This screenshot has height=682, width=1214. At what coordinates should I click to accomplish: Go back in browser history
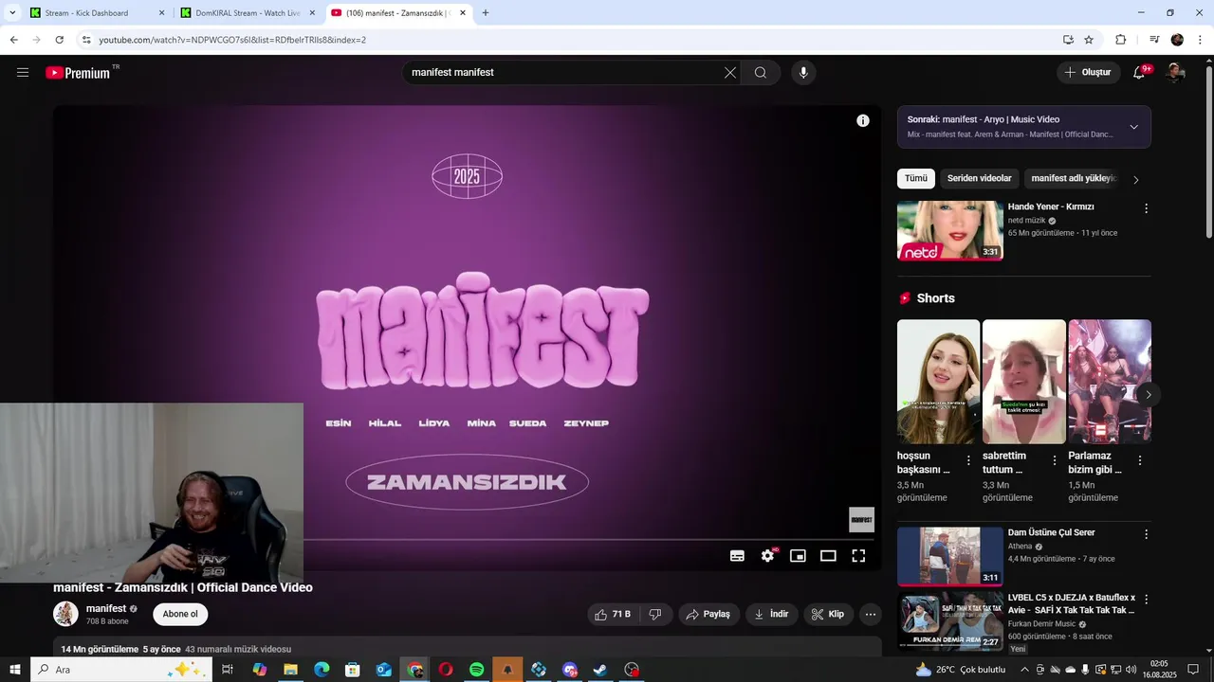coord(13,40)
